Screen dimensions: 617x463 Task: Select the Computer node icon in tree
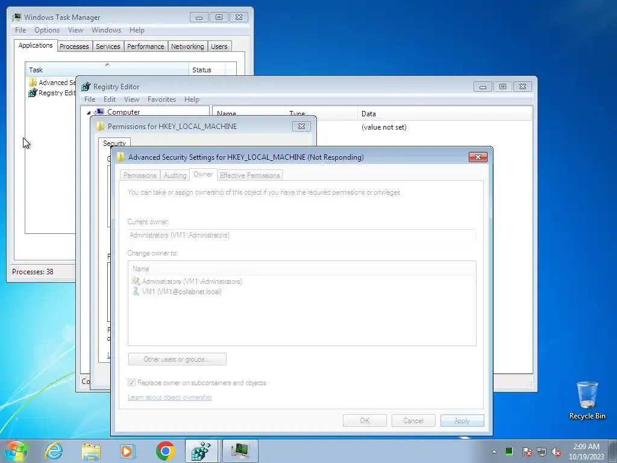pos(99,112)
